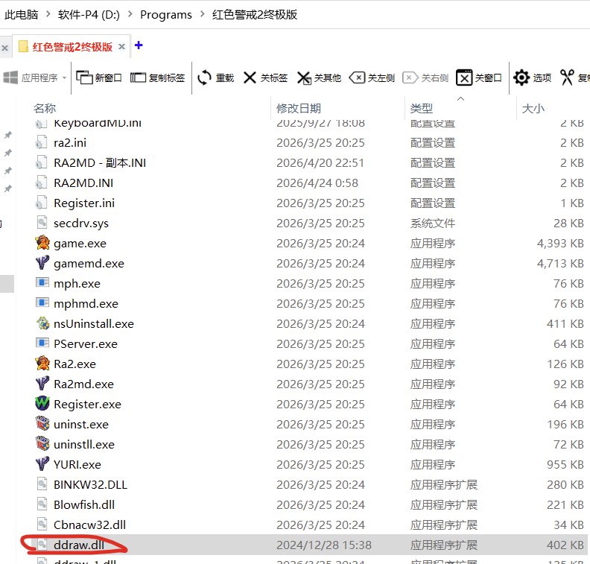Expand the chevron after 此电脑
This screenshot has width=590, height=564.
click(48, 14)
